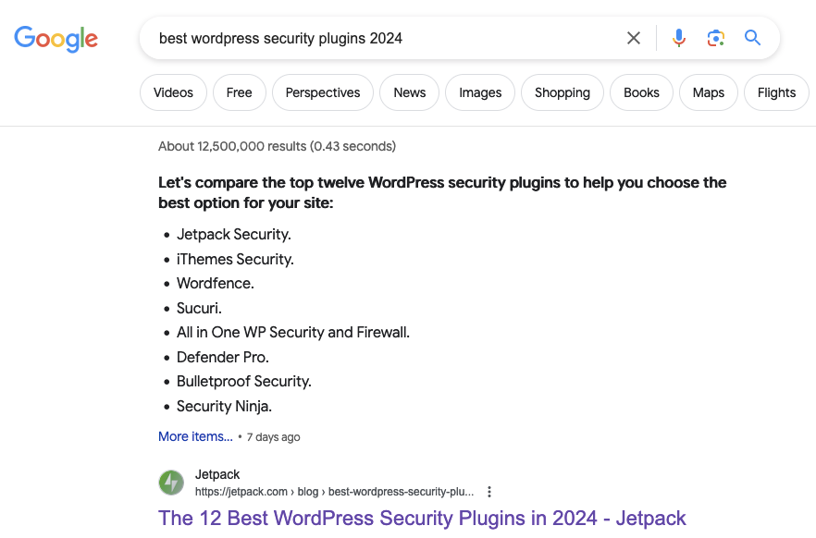Select the Books filter chip

click(642, 92)
